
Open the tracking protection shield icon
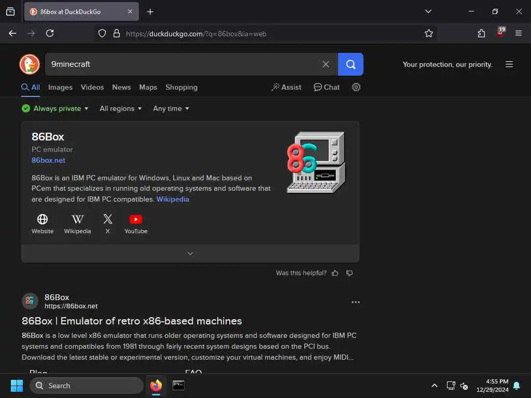point(102,33)
